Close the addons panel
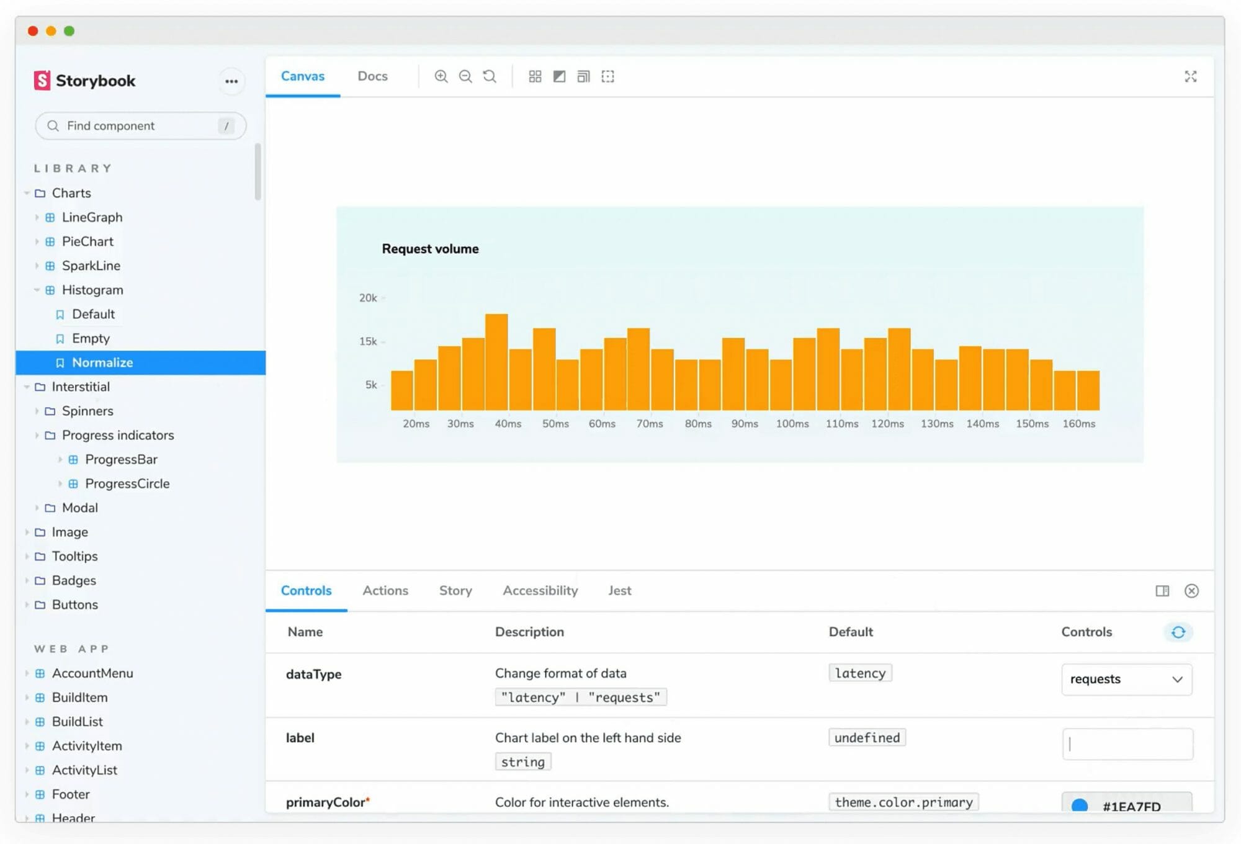This screenshot has height=844, width=1241. (1191, 591)
